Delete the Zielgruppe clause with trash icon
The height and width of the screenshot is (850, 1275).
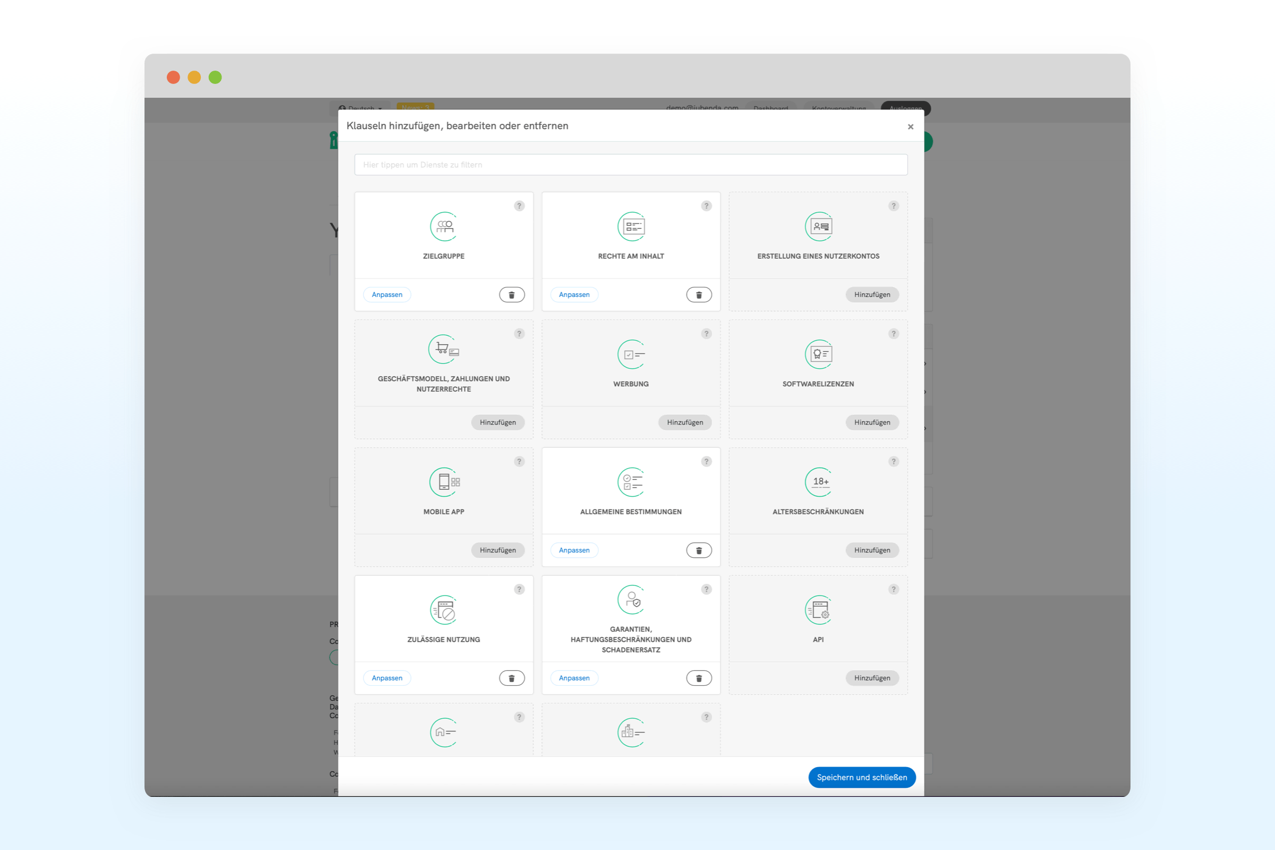(511, 294)
